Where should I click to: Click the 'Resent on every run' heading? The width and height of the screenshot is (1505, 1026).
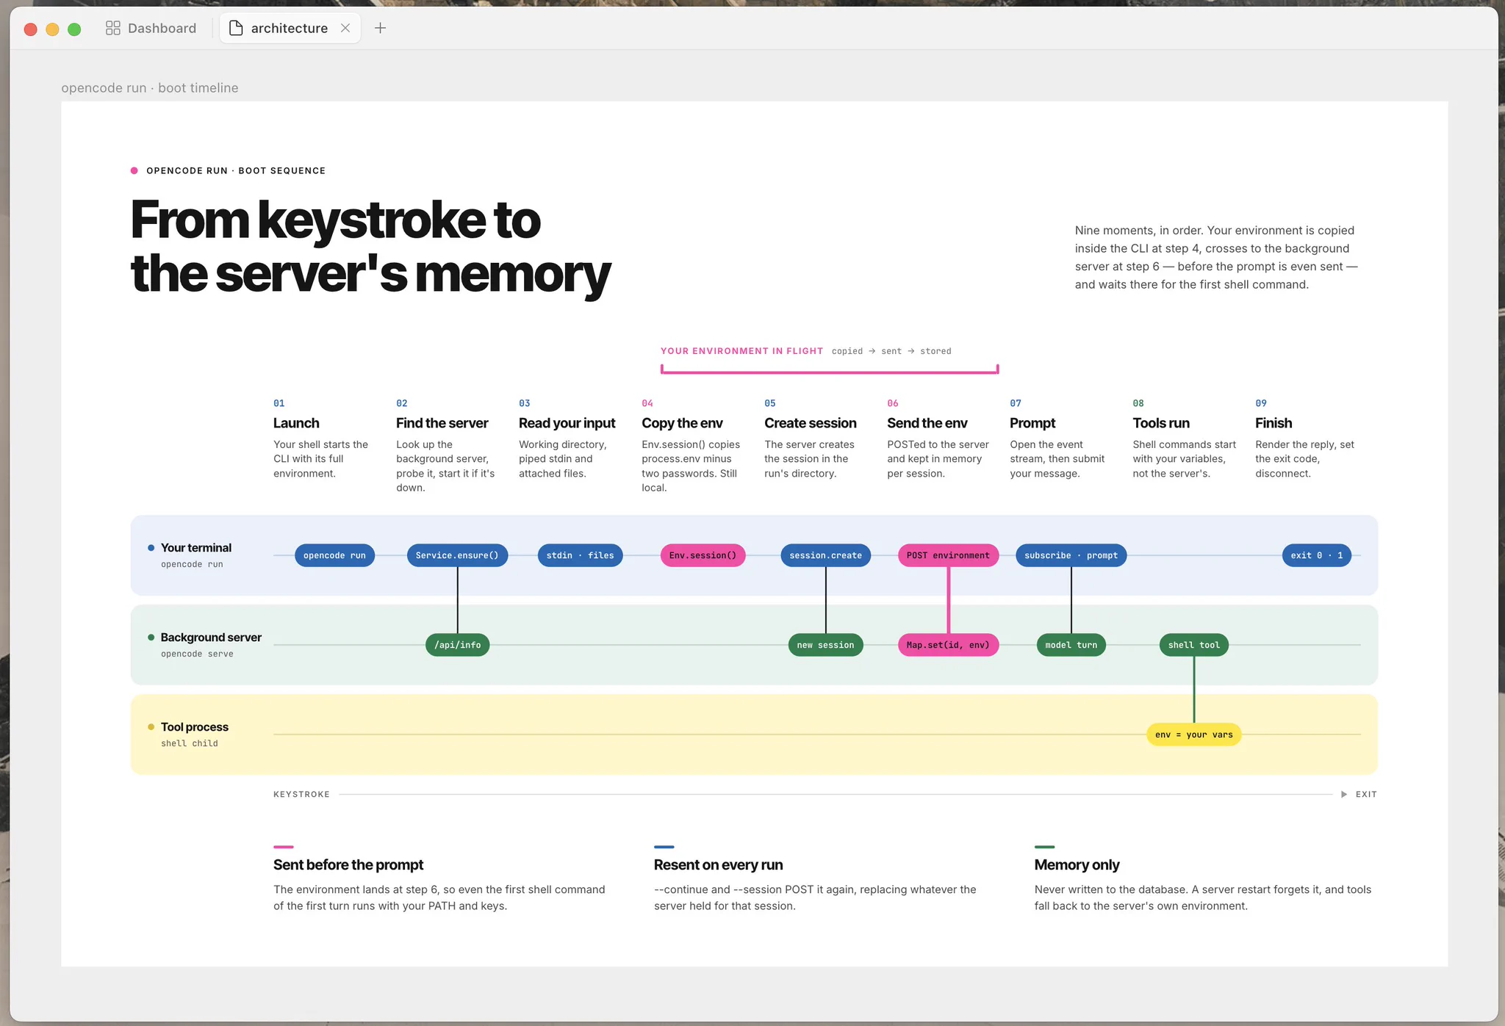(718, 865)
